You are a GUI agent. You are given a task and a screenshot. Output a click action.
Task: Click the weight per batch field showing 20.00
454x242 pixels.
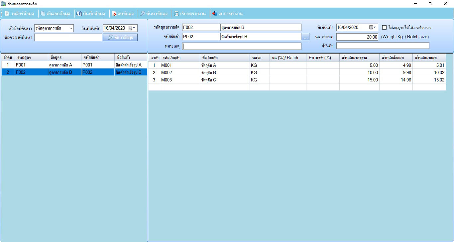[x=357, y=37]
